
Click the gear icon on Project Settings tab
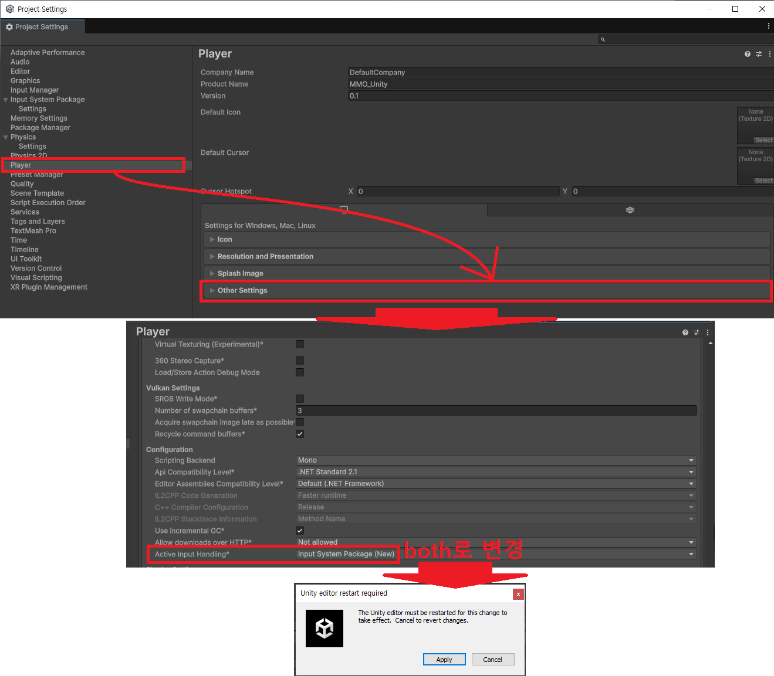point(9,27)
